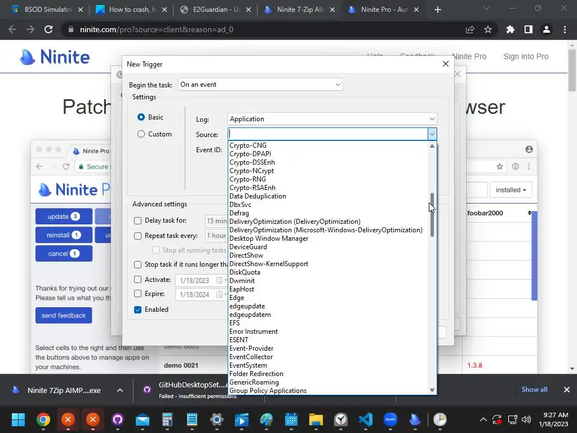
Task: Select the Basic radio button
Action: pos(141,117)
